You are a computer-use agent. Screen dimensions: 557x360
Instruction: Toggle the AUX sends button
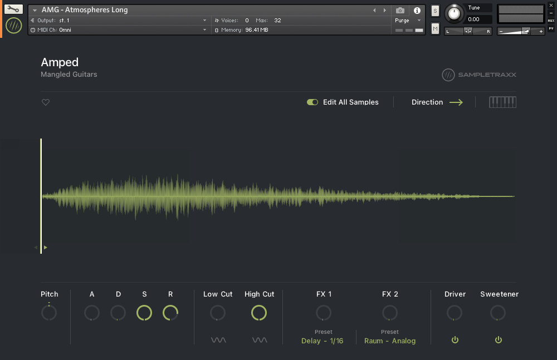(551, 21)
